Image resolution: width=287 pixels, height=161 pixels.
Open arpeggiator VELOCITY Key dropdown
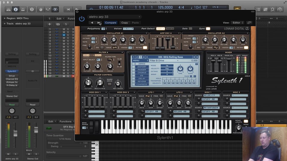tap(167, 69)
